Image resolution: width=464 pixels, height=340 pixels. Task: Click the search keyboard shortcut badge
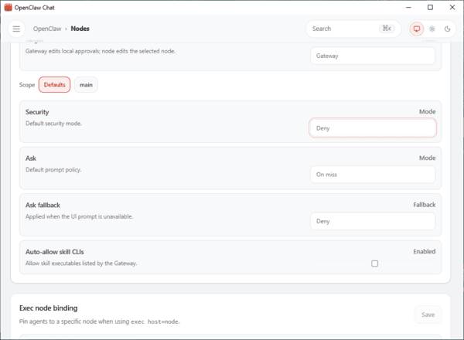pyautogui.click(x=387, y=29)
